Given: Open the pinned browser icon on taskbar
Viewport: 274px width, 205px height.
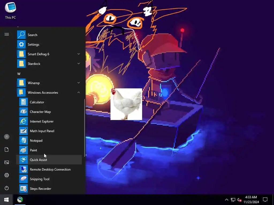Looking at the screenshot, I should (x=20, y=200).
